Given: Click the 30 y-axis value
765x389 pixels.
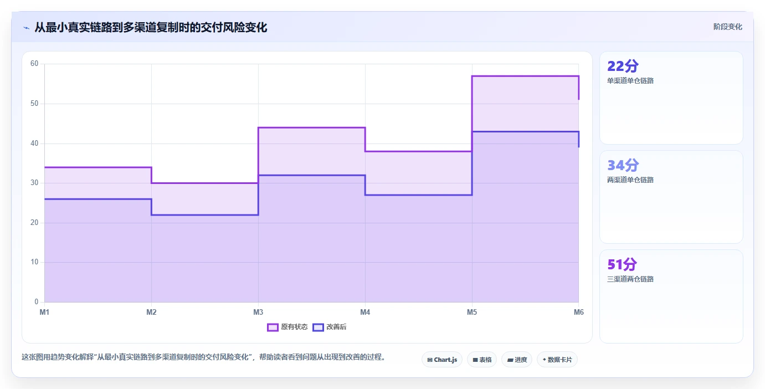Looking at the screenshot, I should point(34,183).
